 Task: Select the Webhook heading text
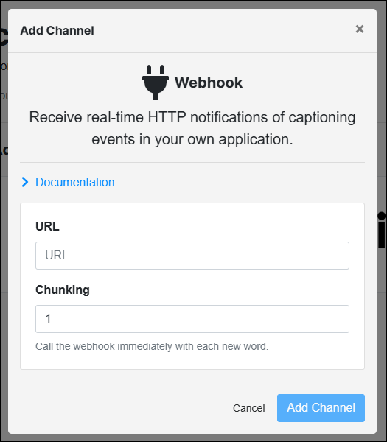pyautogui.click(x=209, y=83)
